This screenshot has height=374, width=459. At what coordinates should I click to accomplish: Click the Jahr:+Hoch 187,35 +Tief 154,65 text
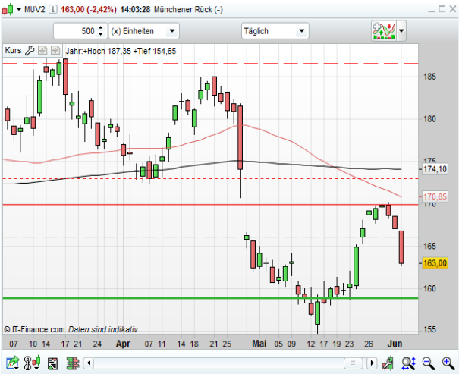(x=121, y=51)
